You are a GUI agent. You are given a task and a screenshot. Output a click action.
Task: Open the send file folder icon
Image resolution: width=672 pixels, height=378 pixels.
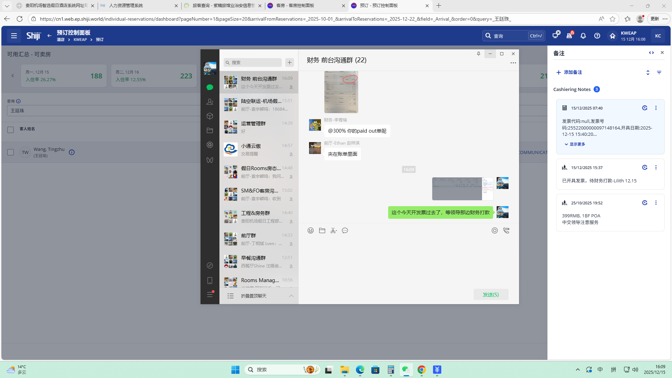(x=322, y=230)
